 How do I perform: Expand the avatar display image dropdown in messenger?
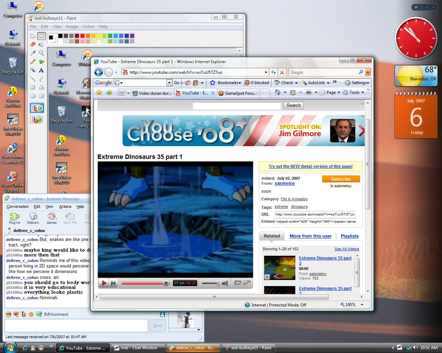(199, 330)
